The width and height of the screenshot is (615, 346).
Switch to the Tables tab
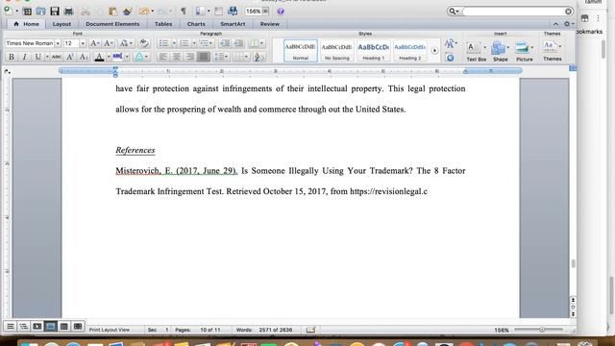tap(163, 24)
